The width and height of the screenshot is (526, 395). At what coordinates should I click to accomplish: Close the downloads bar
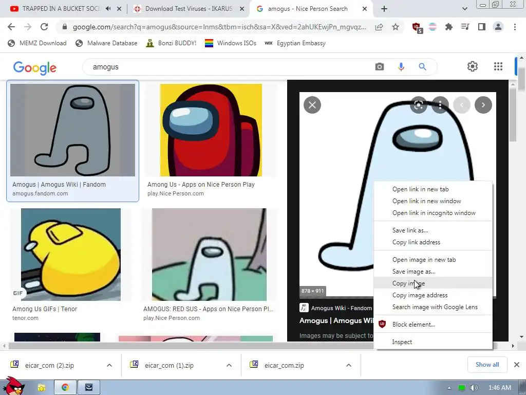click(517, 365)
